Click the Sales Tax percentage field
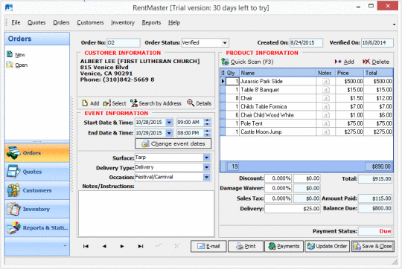Image resolution: width=402 pixels, height=269 pixels. click(278, 198)
